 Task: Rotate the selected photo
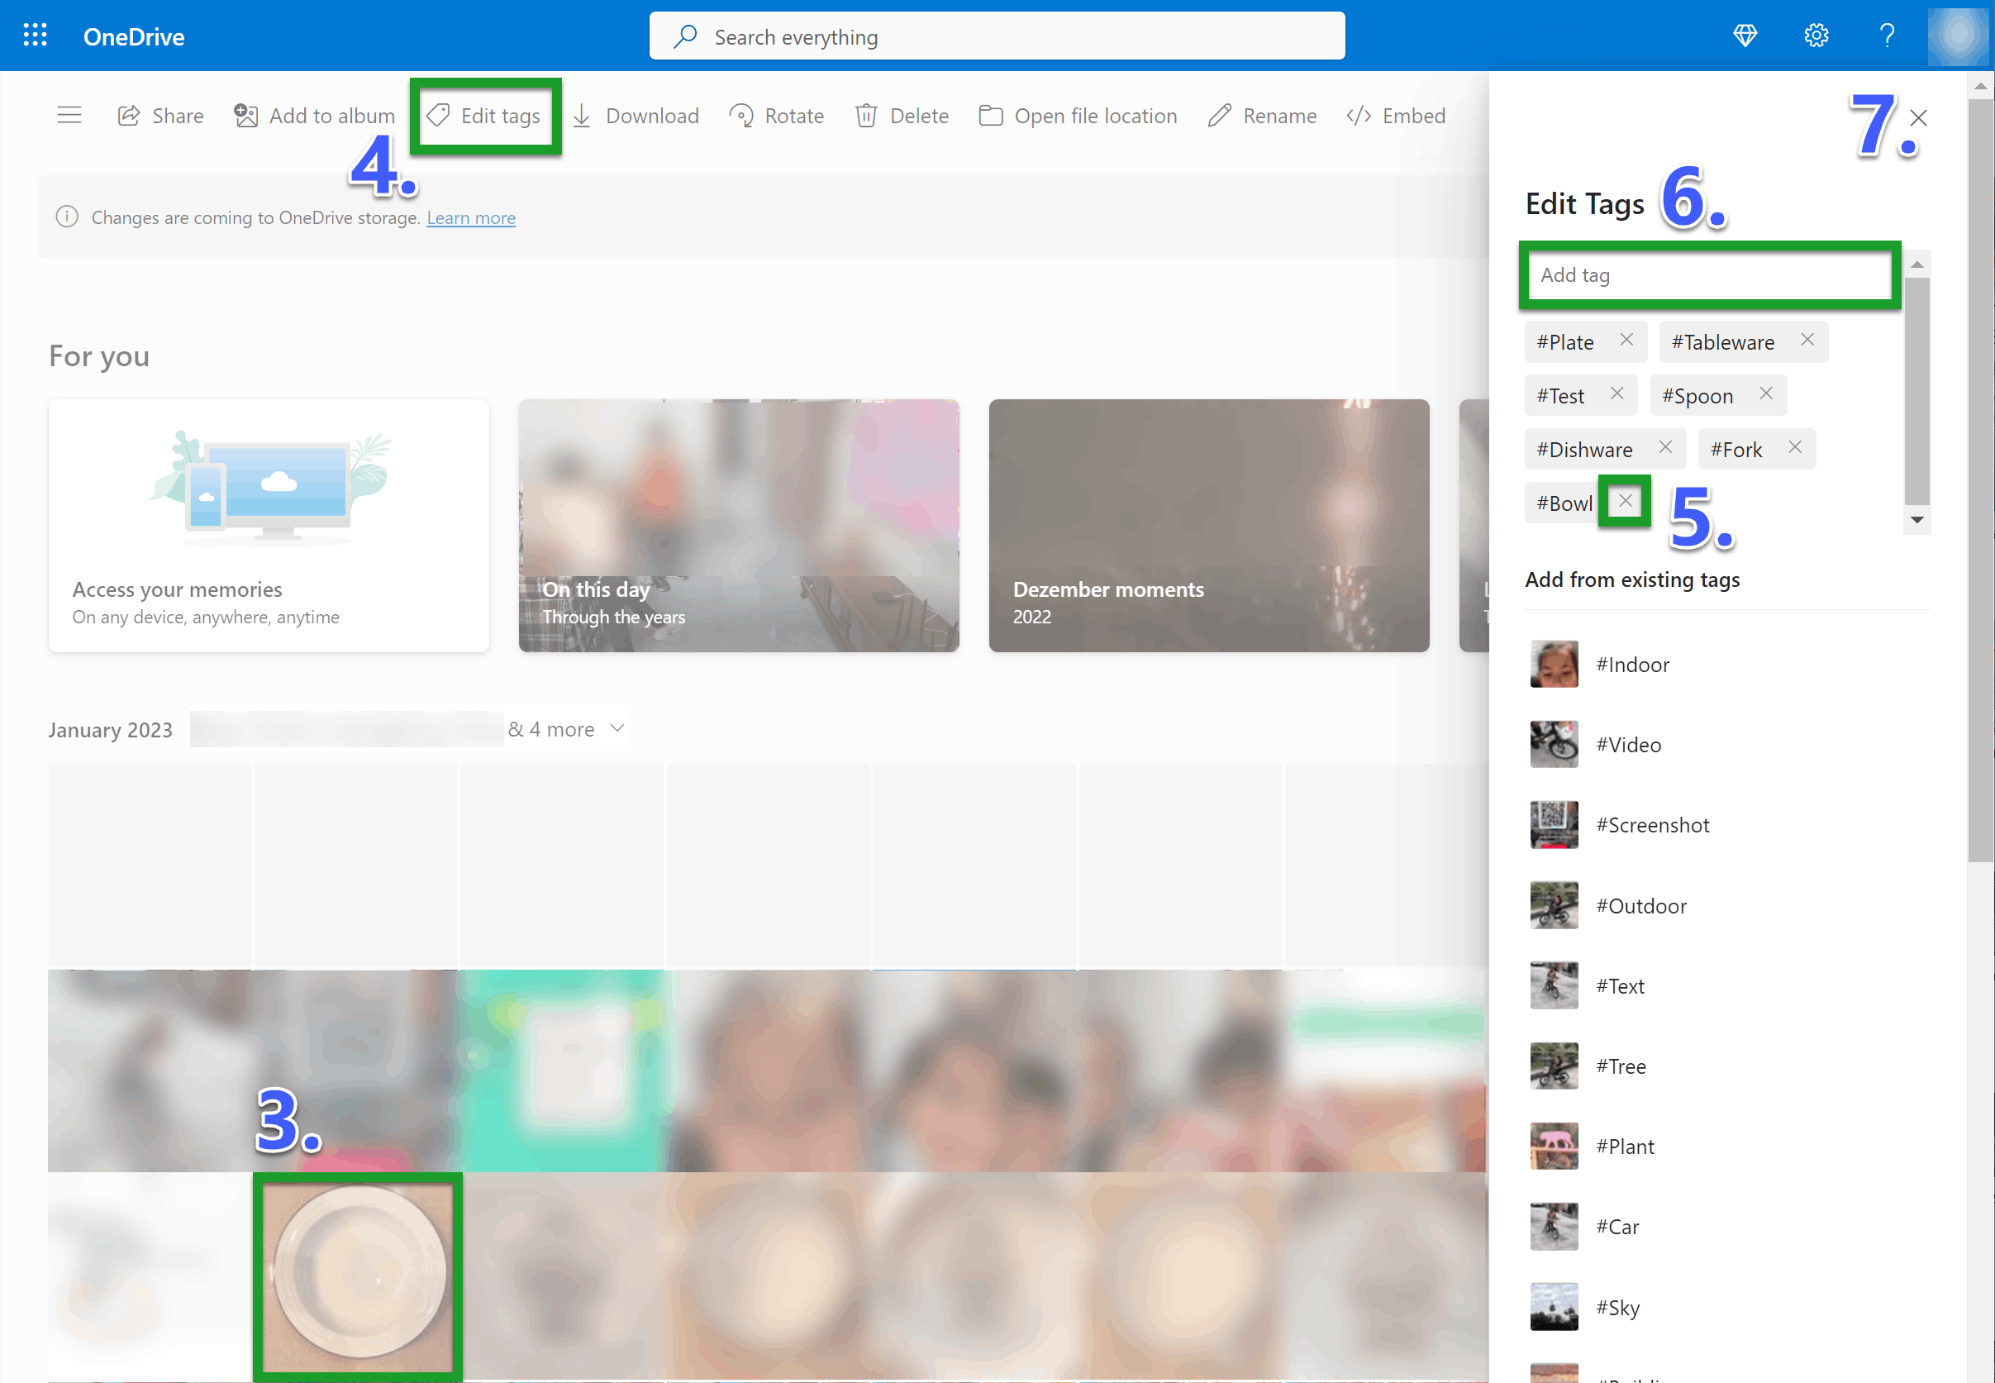[x=777, y=116]
